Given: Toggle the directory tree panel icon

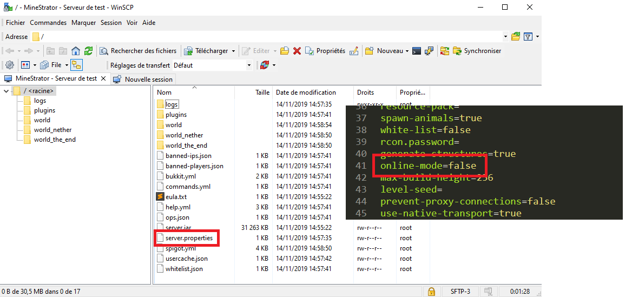Looking at the screenshot, I should point(76,65).
